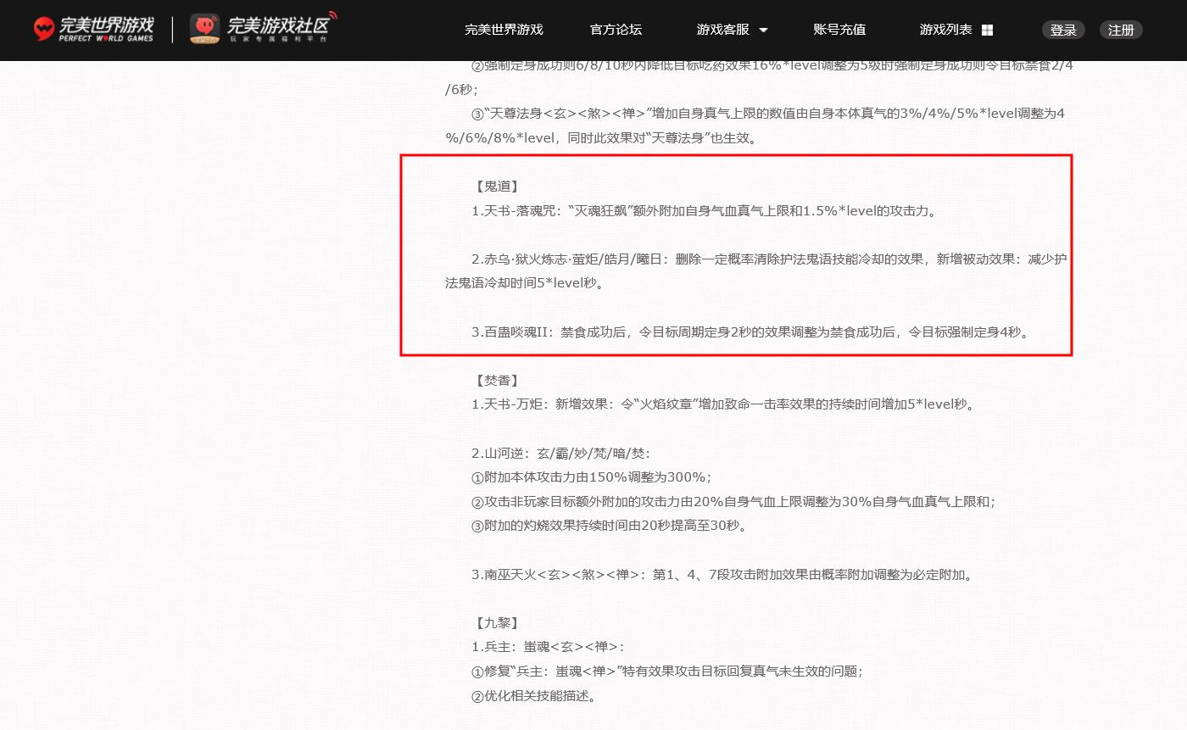This screenshot has height=730, width=1187.
Task: Select 完美世界游戏 in the navigation bar
Action: coord(504,29)
